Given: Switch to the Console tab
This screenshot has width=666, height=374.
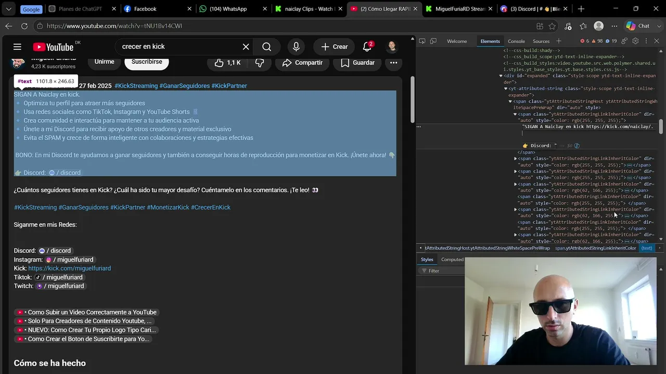Looking at the screenshot, I should pos(517,41).
